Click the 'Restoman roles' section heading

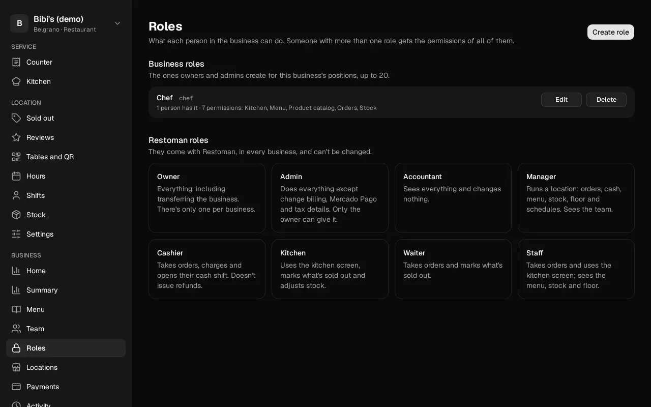point(179,140)
